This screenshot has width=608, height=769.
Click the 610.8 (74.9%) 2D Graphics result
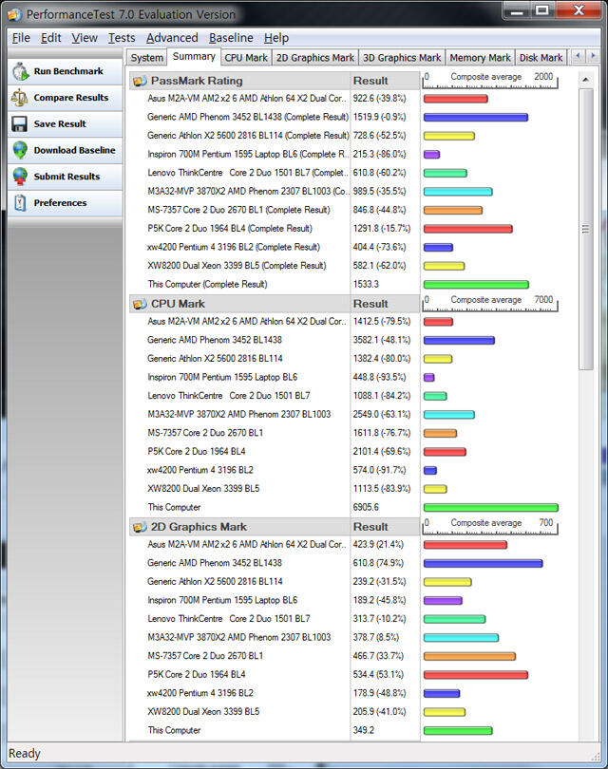pyautogui.click(x=378, y=563)
